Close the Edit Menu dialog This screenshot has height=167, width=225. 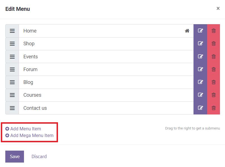(x=218, y=9)
